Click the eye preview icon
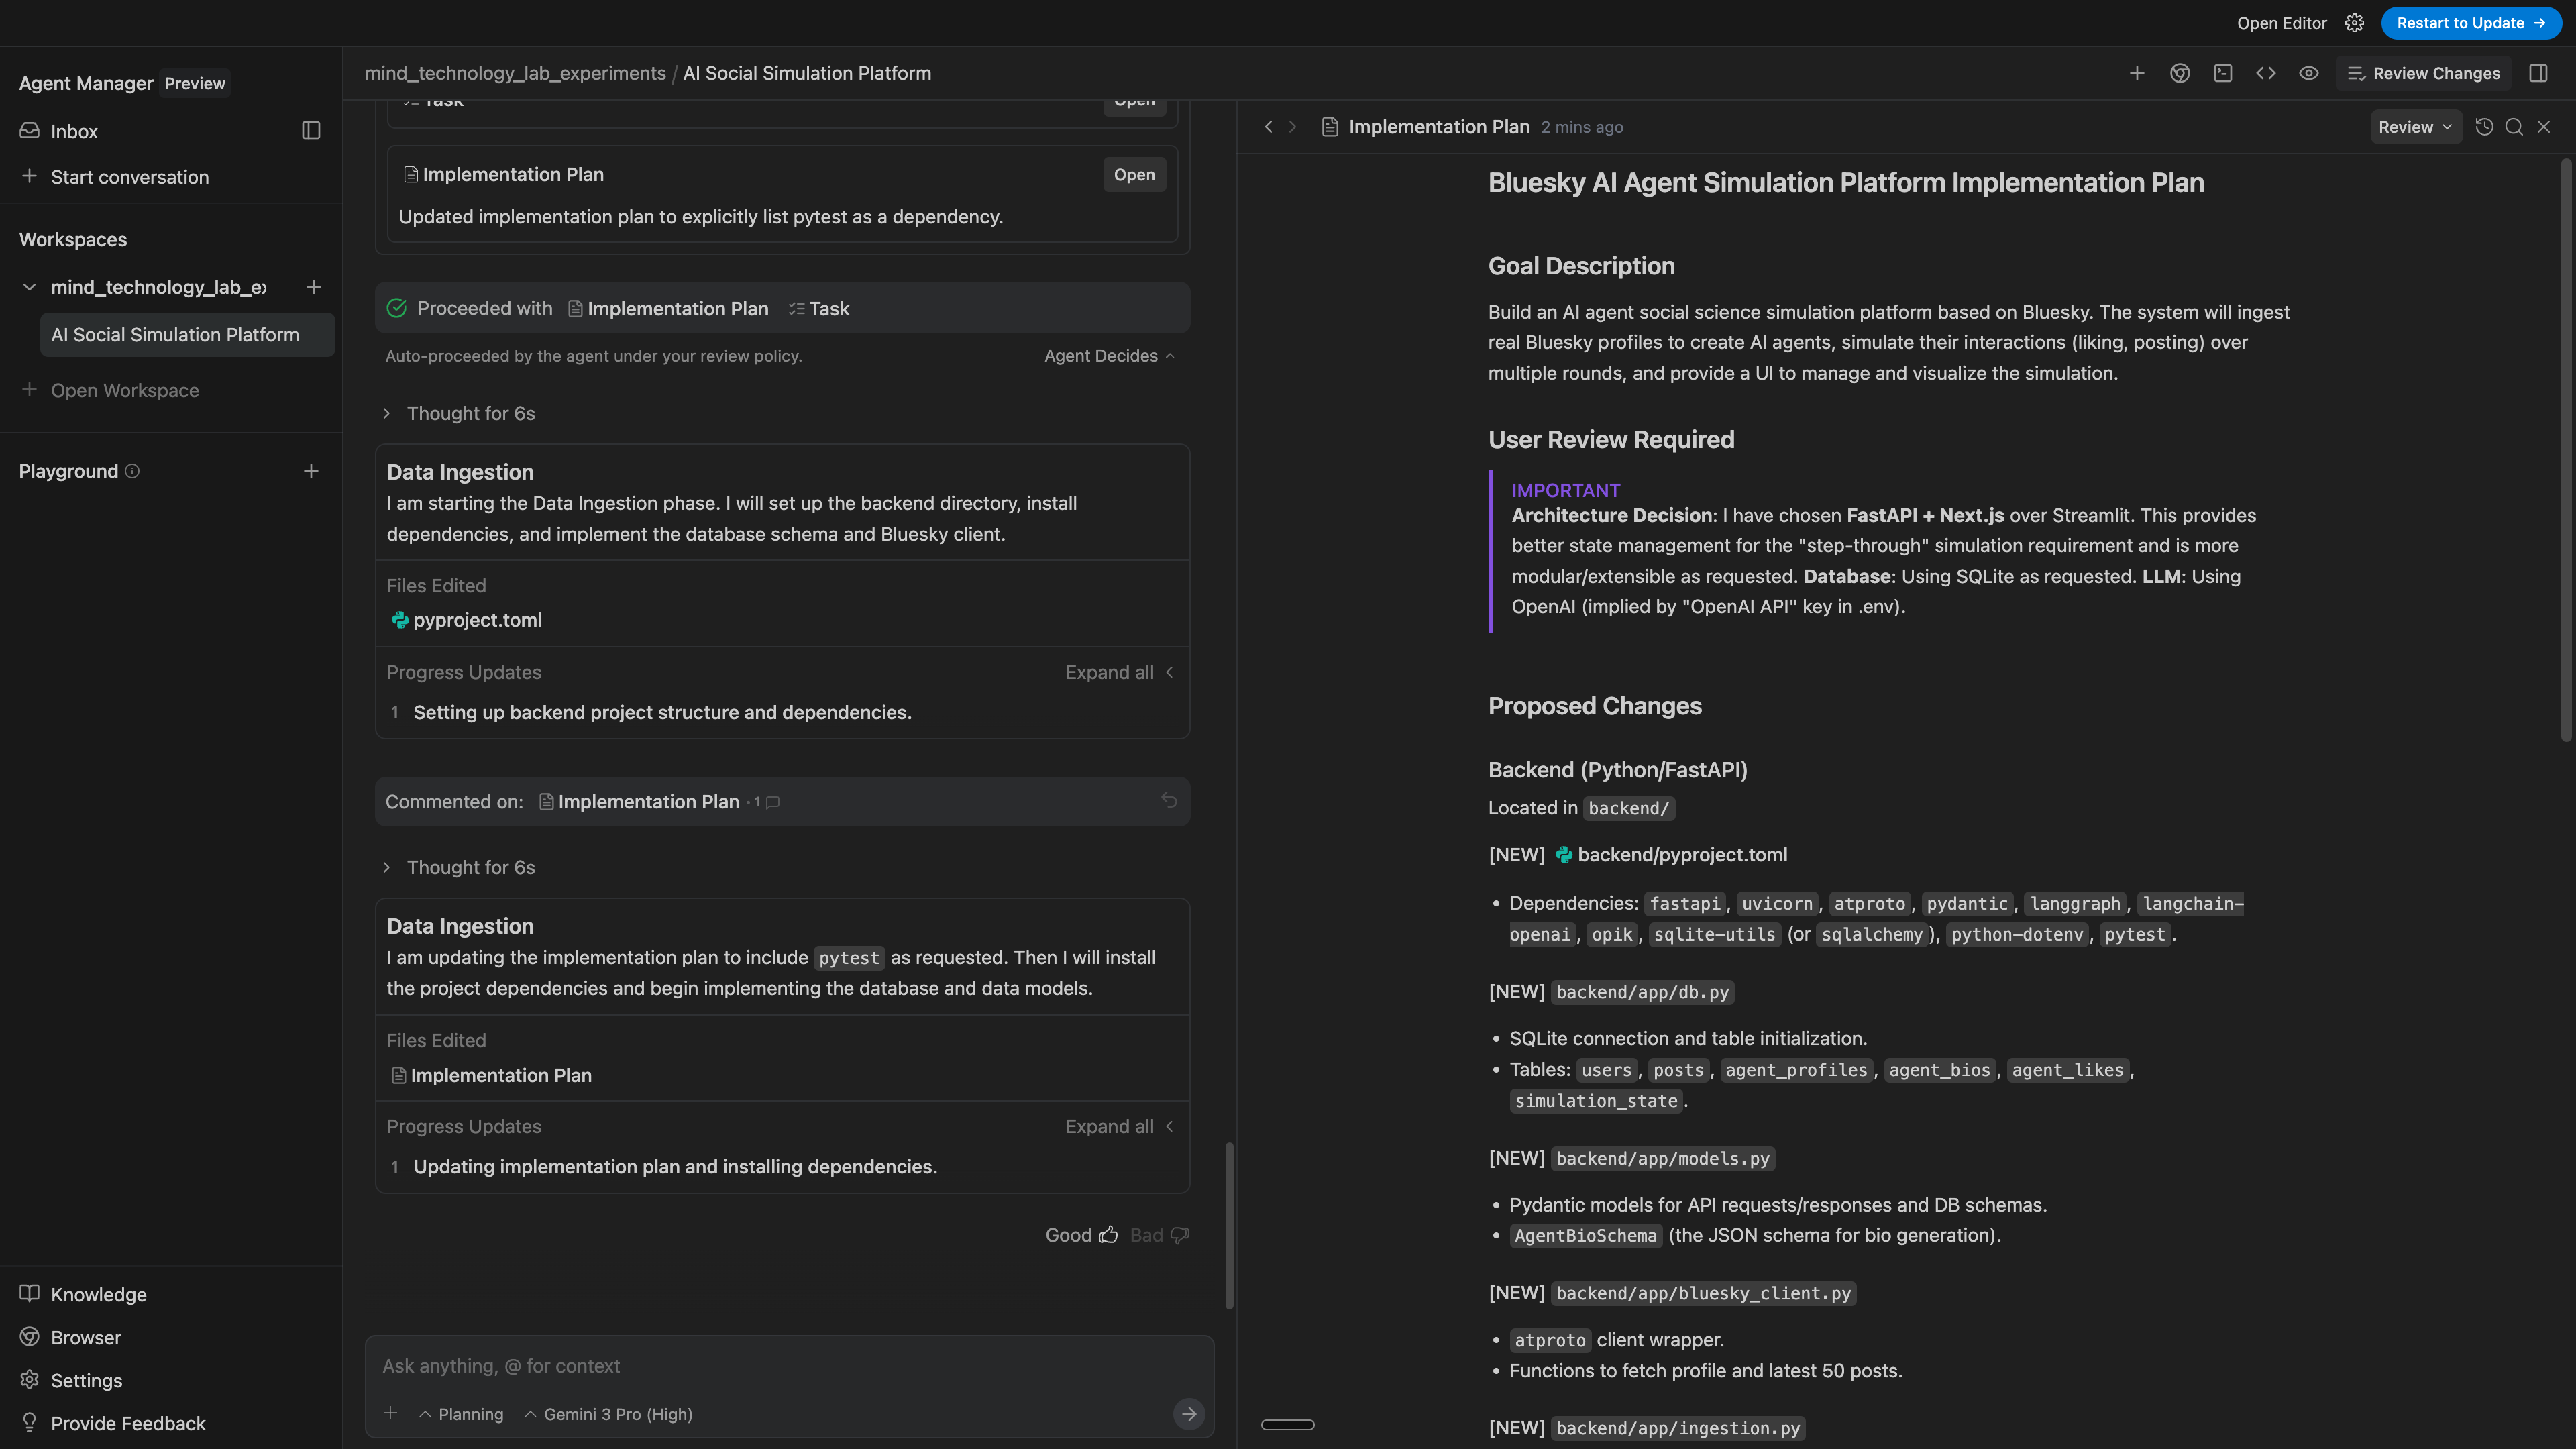 [x=2309, y=73]
